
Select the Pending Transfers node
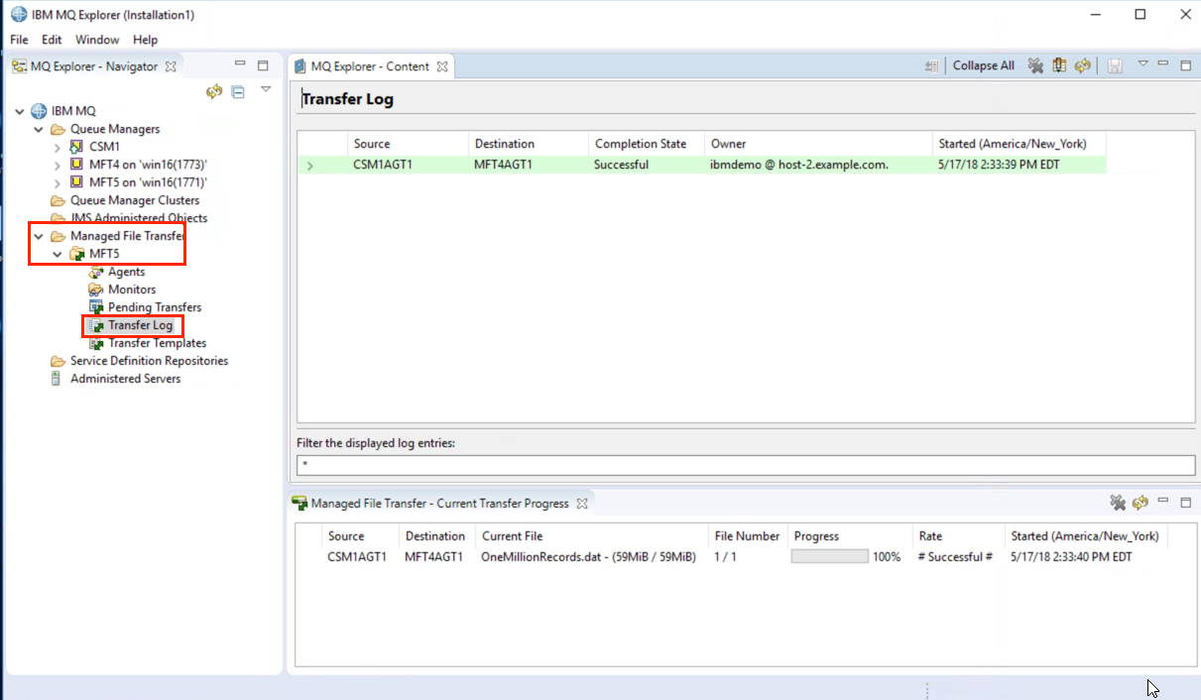click(x=155, y=307)
